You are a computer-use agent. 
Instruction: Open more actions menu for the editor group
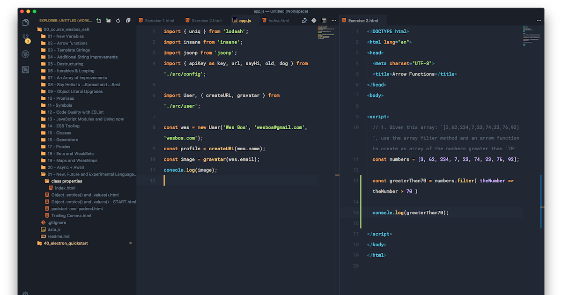(x=333, y=20)
